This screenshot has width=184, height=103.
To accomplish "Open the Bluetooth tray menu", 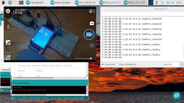I will click(156, 3).
